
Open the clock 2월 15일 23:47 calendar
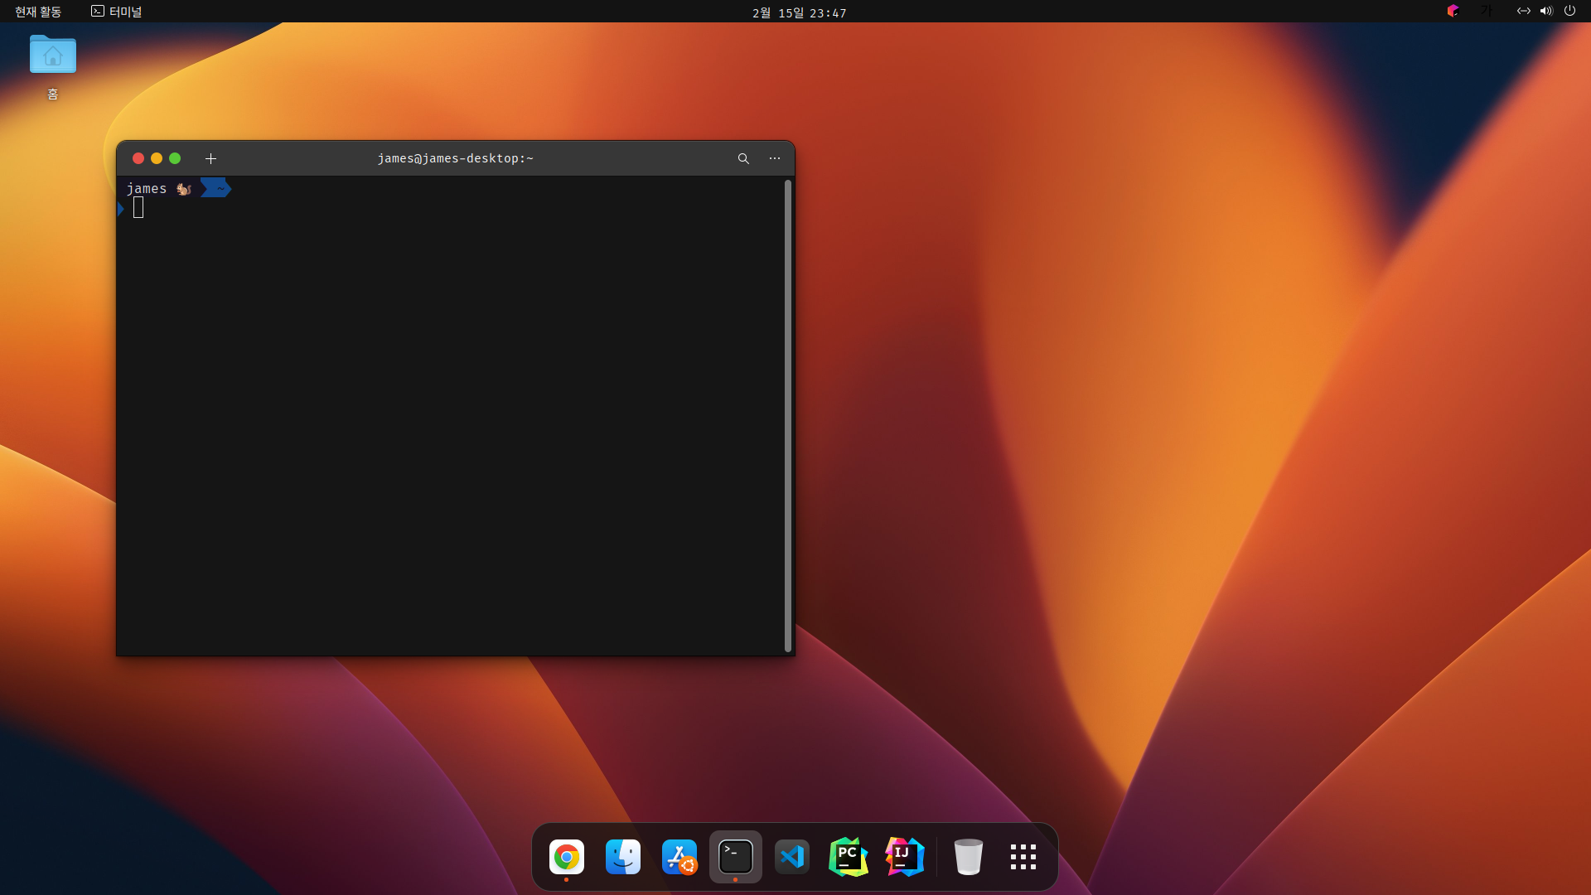[x=799, y=12]
